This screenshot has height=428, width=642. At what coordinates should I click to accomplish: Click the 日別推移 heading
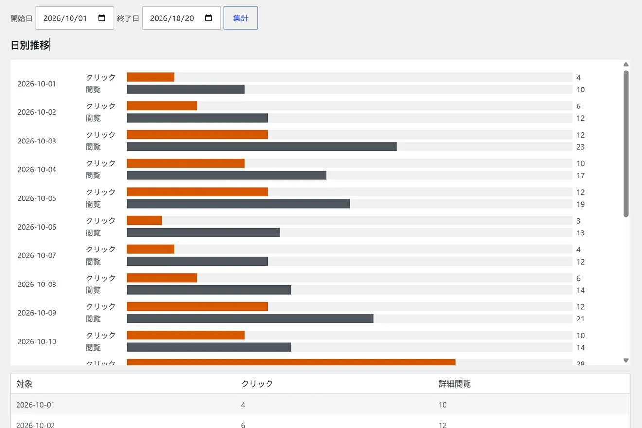30,45
